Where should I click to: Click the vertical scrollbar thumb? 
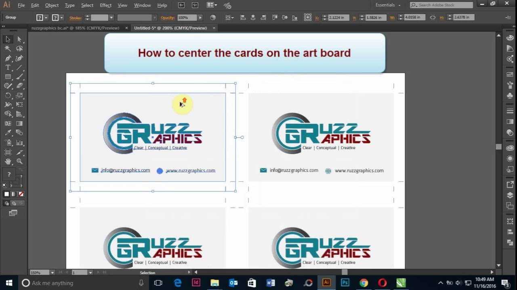pos(499,147)
